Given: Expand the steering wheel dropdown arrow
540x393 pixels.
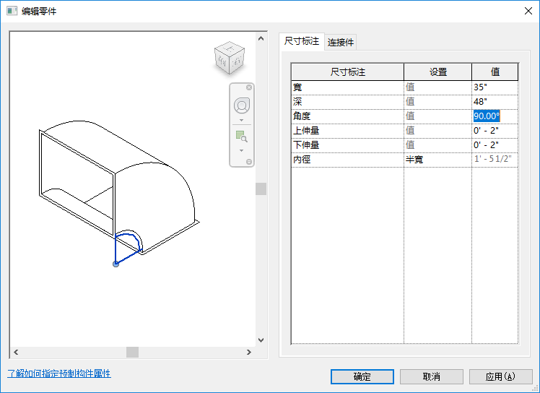Looking at the screenshot, I should 242,121.
